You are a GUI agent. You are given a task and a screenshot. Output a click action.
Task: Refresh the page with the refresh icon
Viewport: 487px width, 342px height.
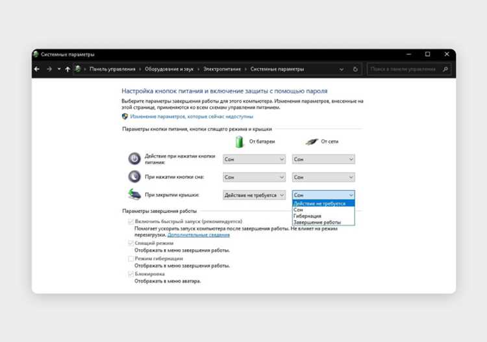[355, 69]
